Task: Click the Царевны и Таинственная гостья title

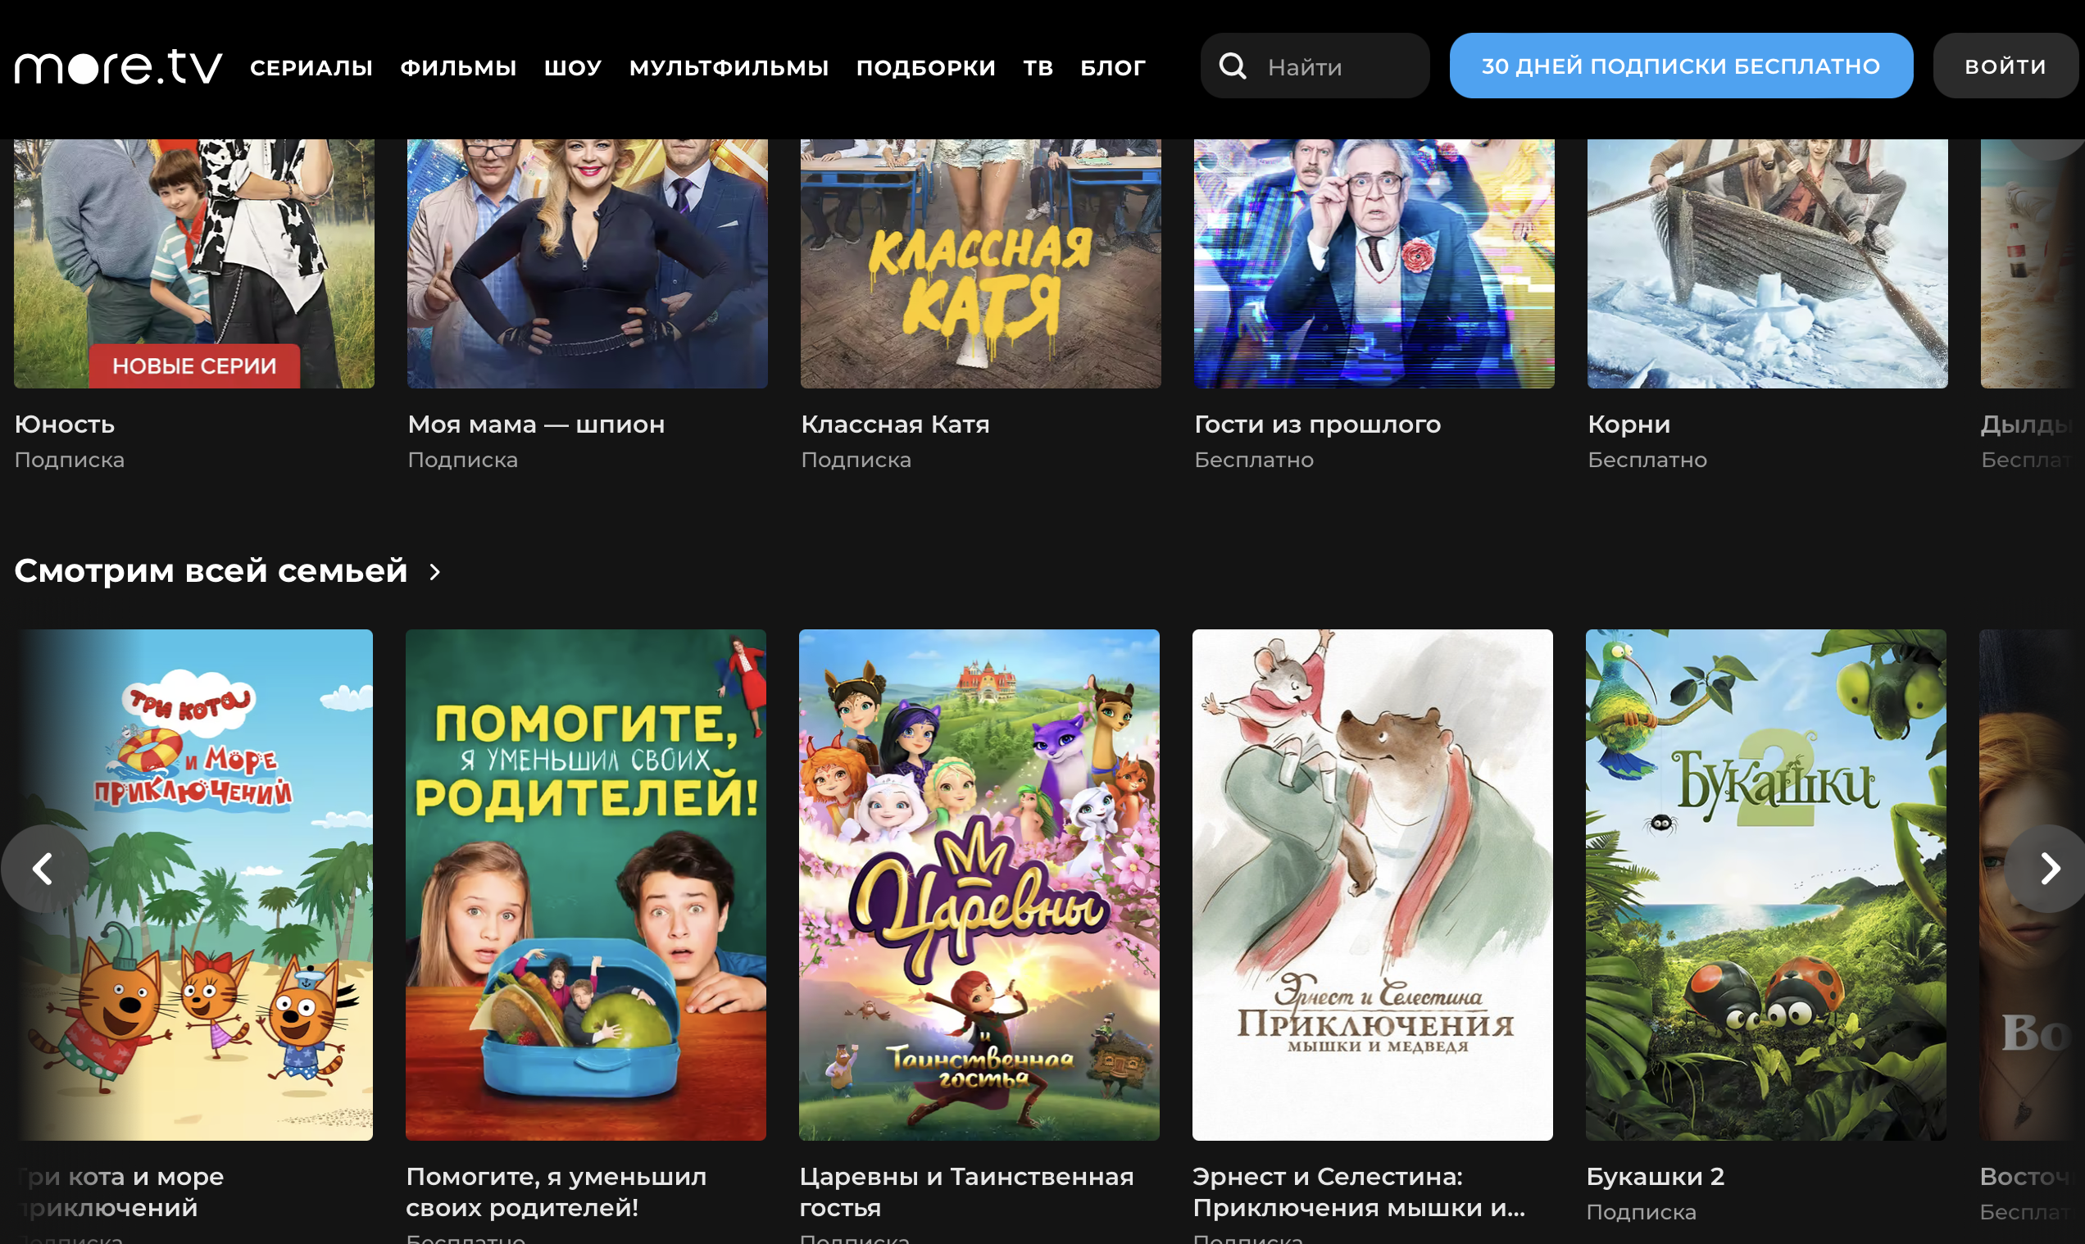Action: coord(966,1192)
